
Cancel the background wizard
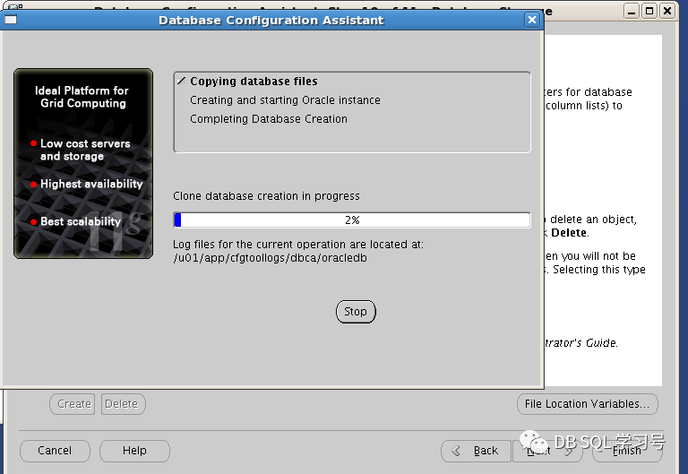[x=55, y=451]
